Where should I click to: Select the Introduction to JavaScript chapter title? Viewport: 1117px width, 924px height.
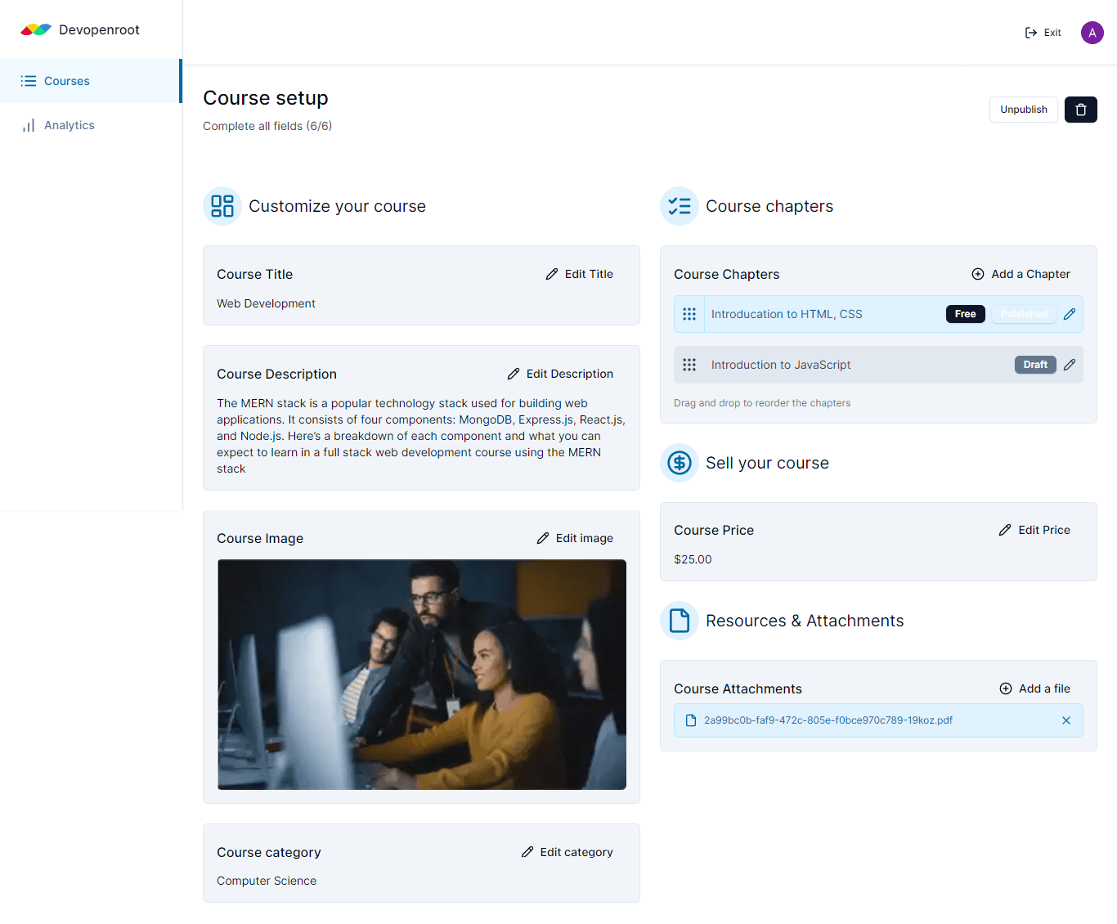pyautogui.click(x=781, y=365)
